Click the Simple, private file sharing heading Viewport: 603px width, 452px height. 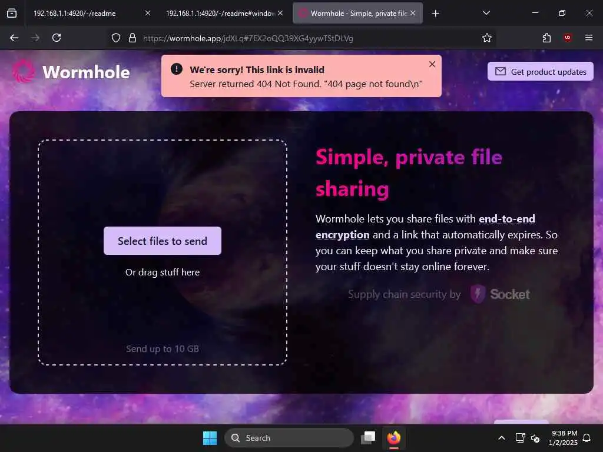click(409, 173)
